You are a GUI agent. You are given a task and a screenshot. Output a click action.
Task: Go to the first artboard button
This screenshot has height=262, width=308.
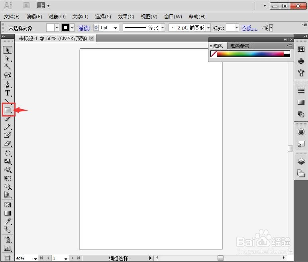pyautogui.click(x=41, y=258)
